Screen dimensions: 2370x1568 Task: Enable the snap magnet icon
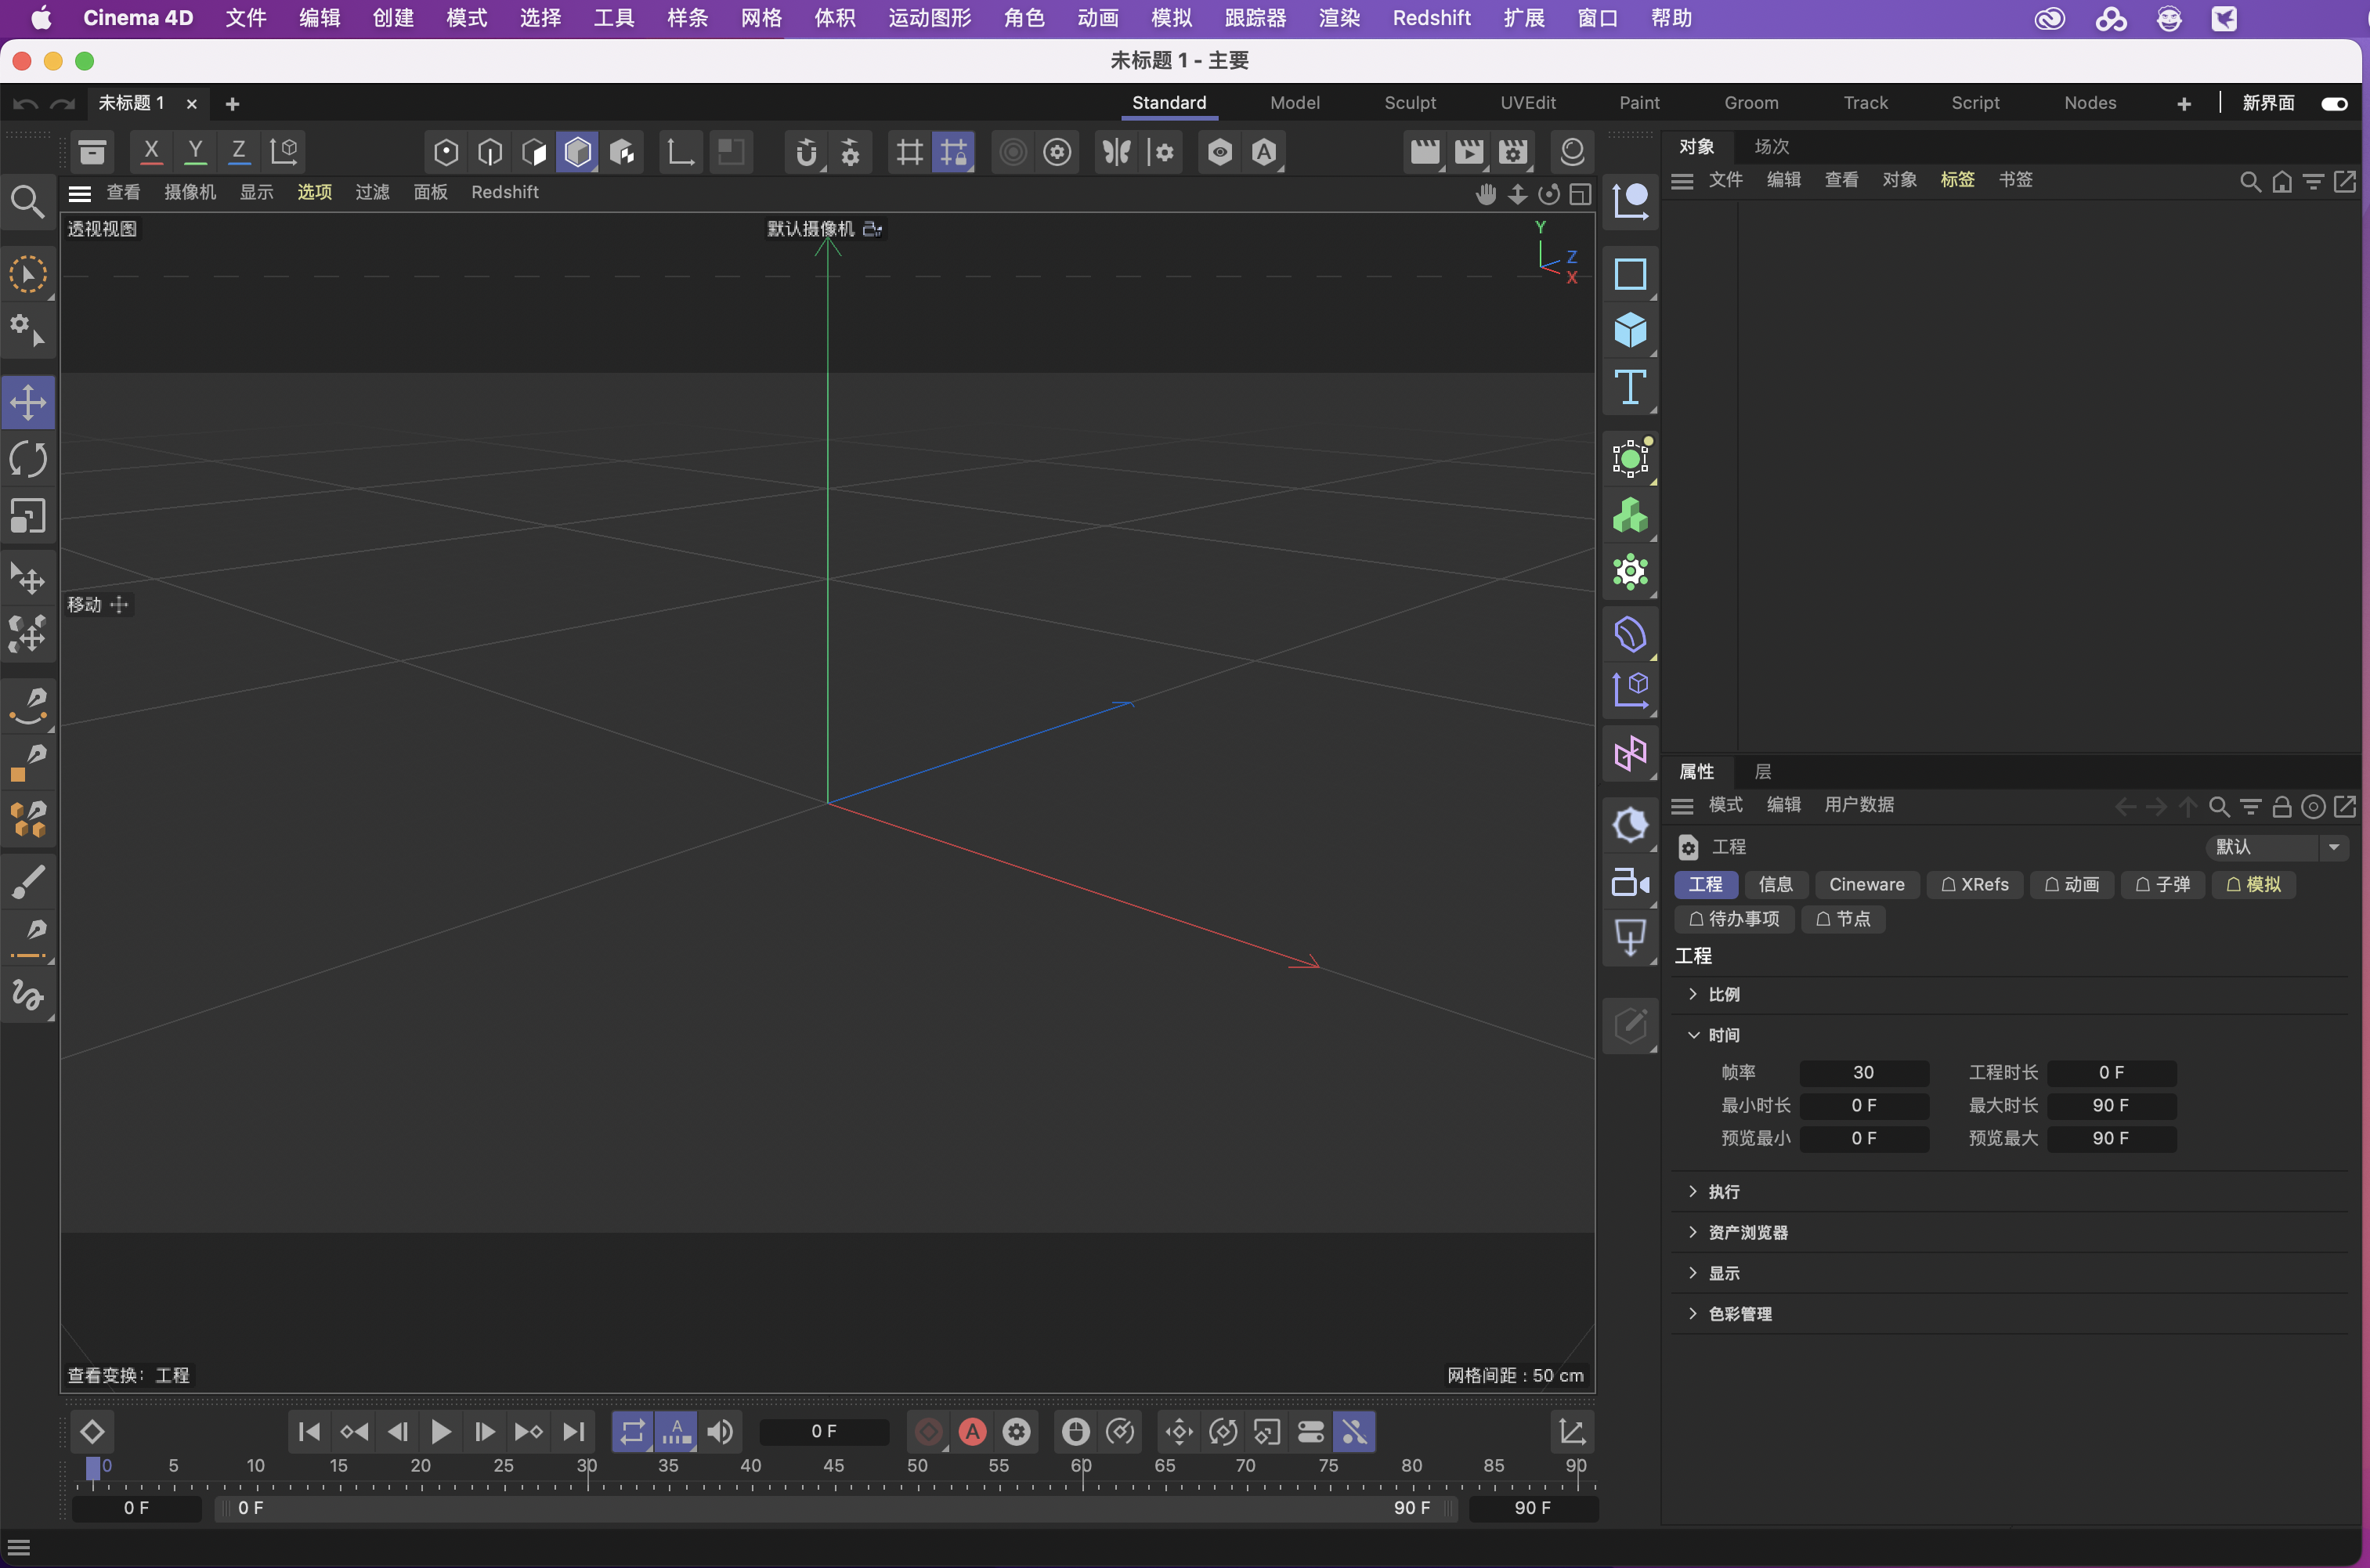[x=806, y=152]
